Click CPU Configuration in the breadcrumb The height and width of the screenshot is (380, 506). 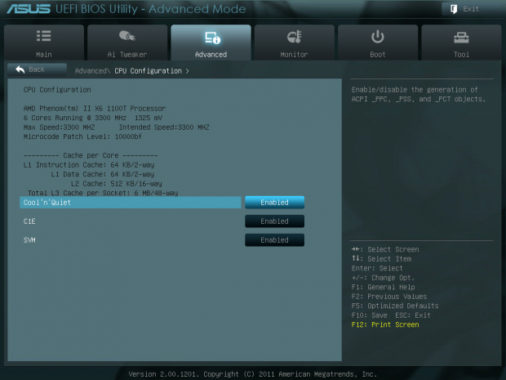148,71
